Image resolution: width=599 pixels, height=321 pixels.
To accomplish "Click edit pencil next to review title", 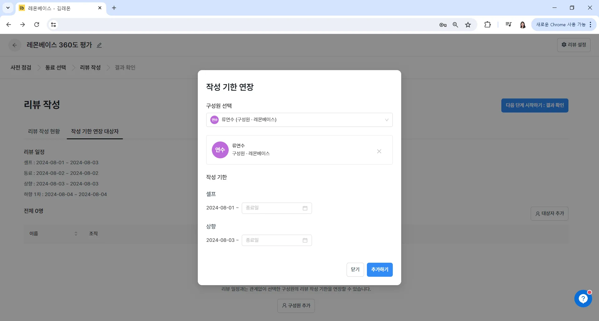I will [99, 45].
